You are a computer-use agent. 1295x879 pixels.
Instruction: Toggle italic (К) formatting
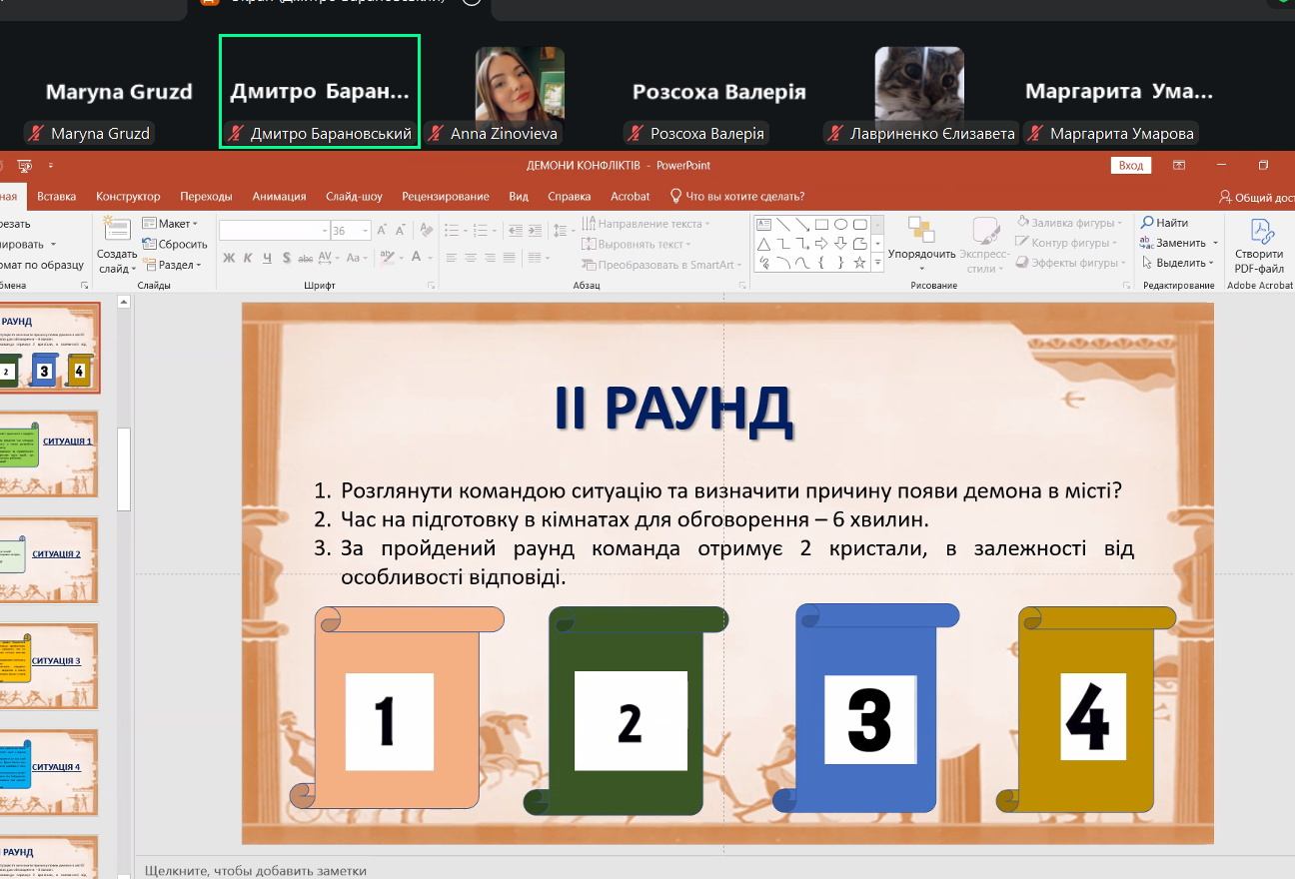[248, 258]
